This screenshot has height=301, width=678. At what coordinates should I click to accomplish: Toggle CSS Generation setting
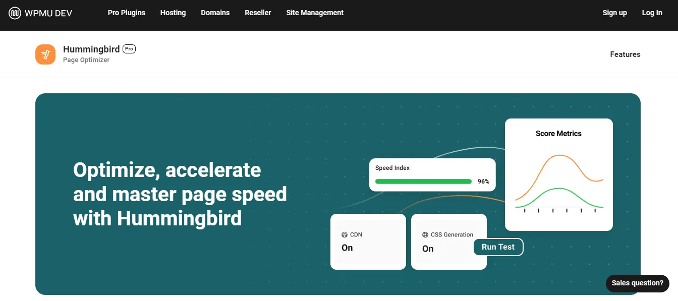point(427,249)
